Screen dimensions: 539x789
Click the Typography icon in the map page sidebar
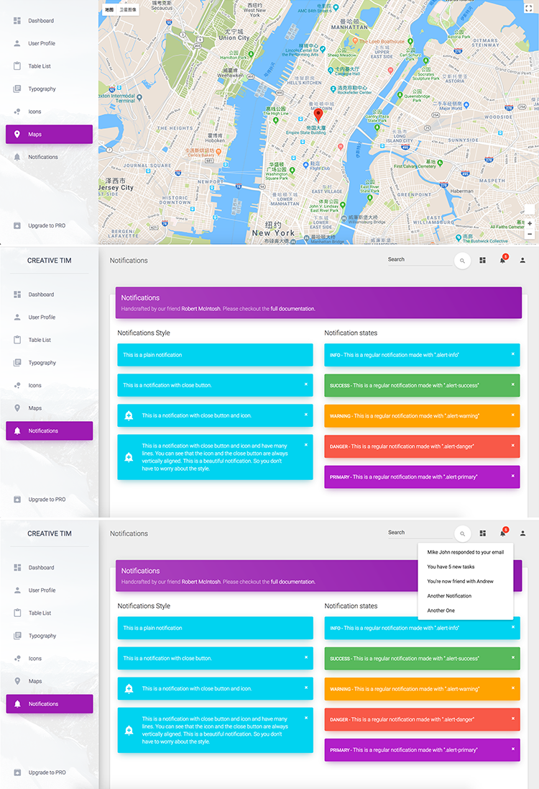click(x=17, y=89)
